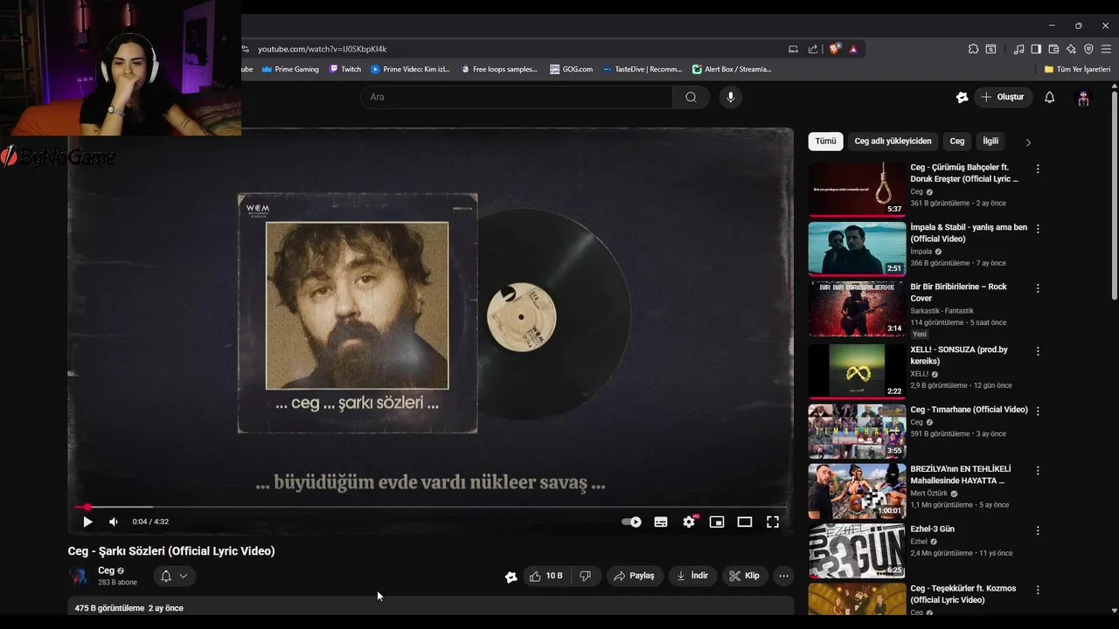Image resolution: width=1119 pixels, height=629 pixels.
Task: Click the Oluştur create button
Action: click(x=1003, y=97)
